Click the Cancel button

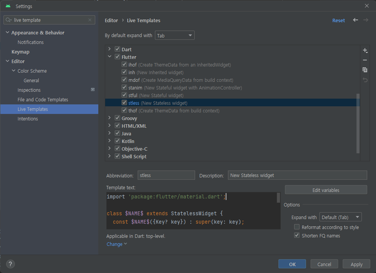(324, 264)
